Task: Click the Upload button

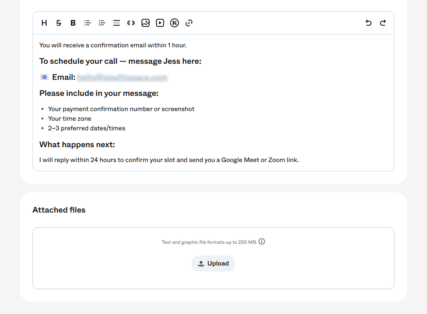Action: 213,263
